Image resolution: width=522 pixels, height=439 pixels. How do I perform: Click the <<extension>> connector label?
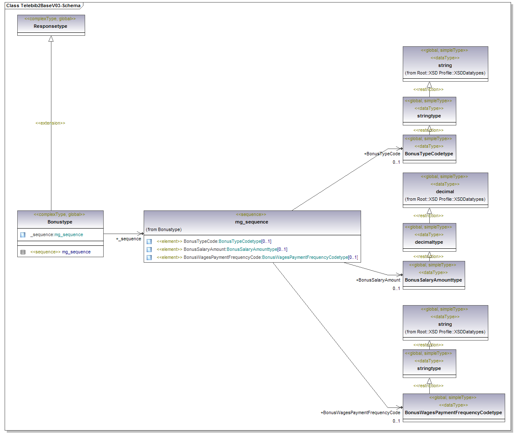[x=50, y=123]
